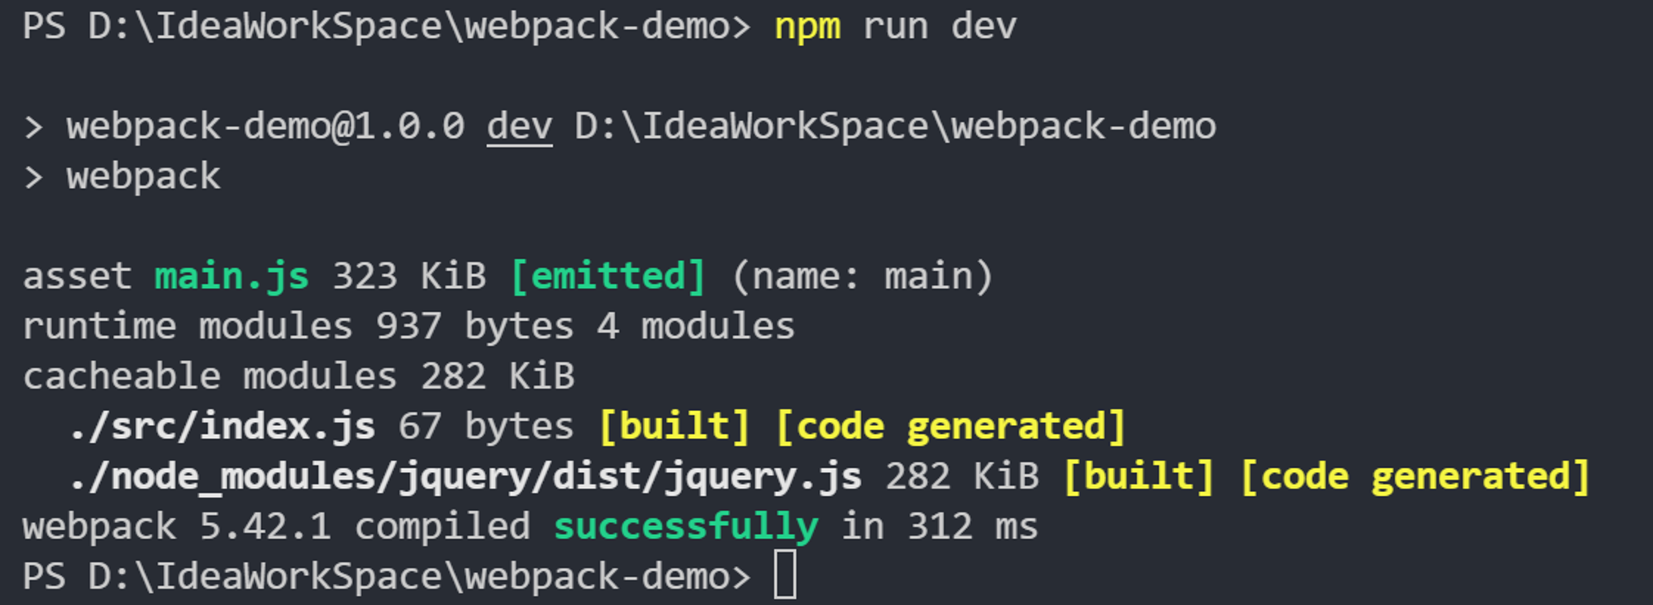Click '67 bytes' size of index.js
Image resolution: width=1653 pixels, height=605 pixels.
coord(486,428)
